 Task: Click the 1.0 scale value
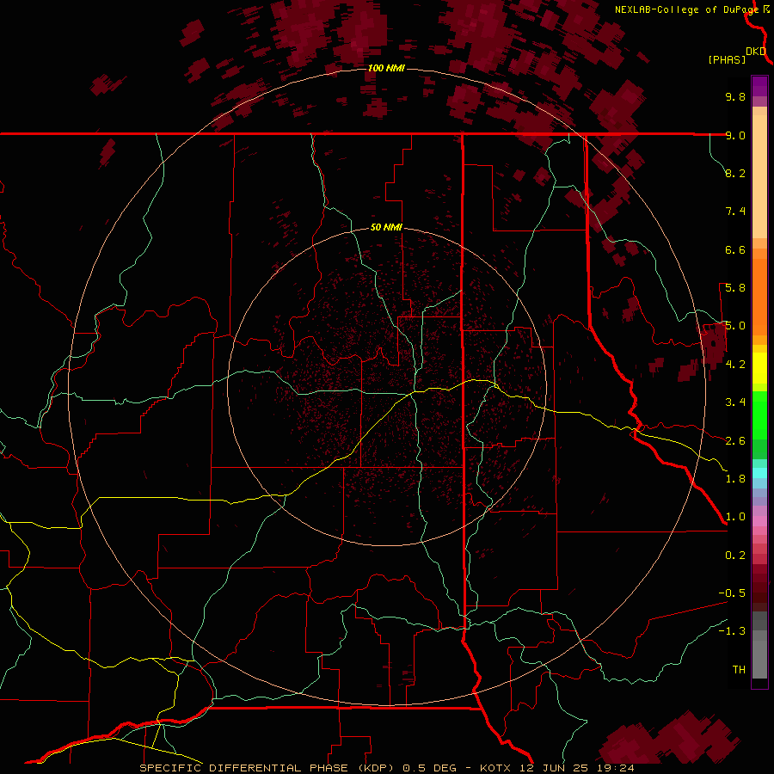tap(735, 517)
